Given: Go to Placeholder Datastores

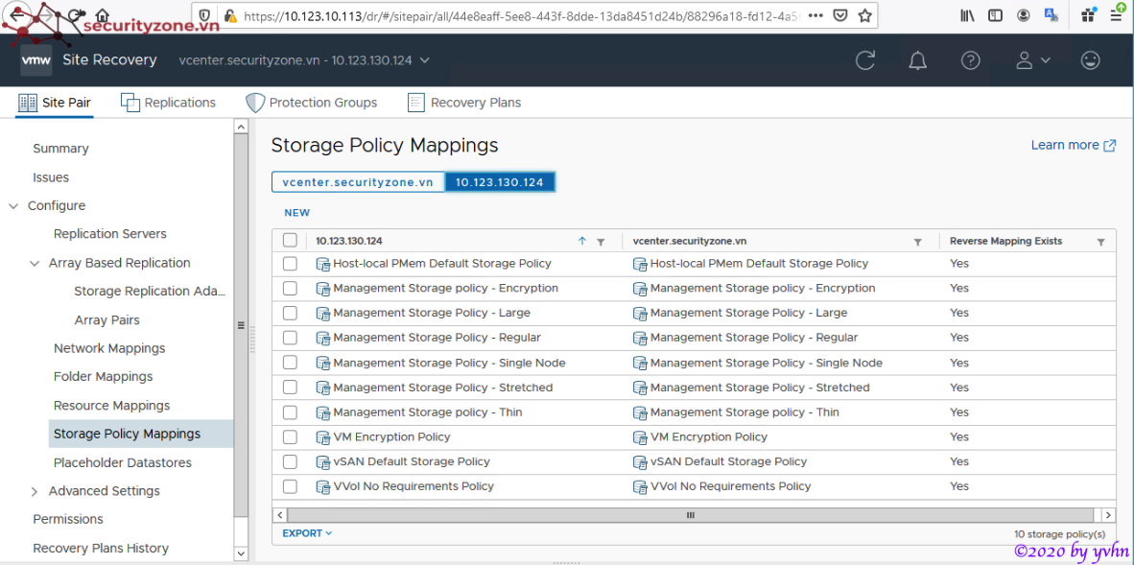Looking at the screenshot, I should pyautogui.click(x=122, y=462).
